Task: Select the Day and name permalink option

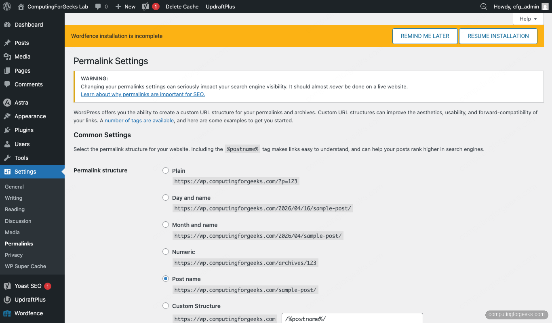Action: coord(165,197)
